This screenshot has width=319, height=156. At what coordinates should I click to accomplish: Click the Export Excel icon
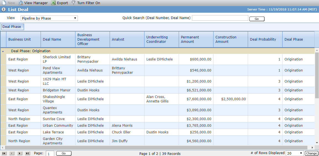coord(53,3)
